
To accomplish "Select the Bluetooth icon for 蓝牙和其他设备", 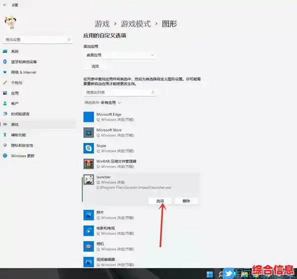I will click(5, 61).
